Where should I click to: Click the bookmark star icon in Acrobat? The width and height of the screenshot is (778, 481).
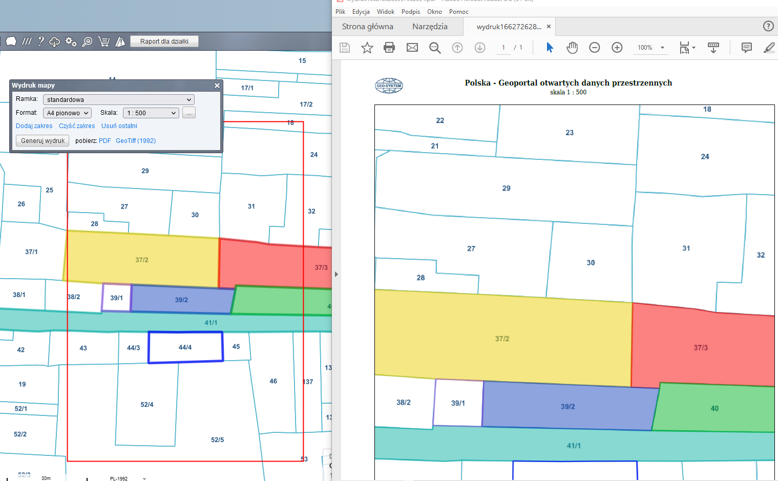[x=367, y=48]
